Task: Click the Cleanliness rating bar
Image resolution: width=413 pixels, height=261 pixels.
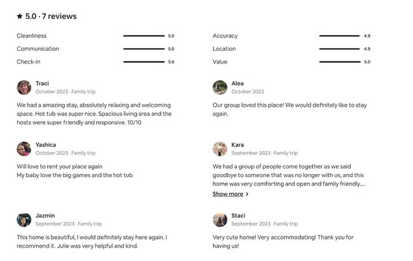Action: [x=144, y=36]
